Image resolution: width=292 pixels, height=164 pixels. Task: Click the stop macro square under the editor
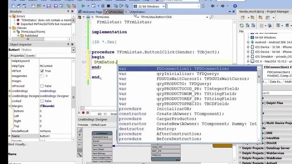[x=87, y=113]
